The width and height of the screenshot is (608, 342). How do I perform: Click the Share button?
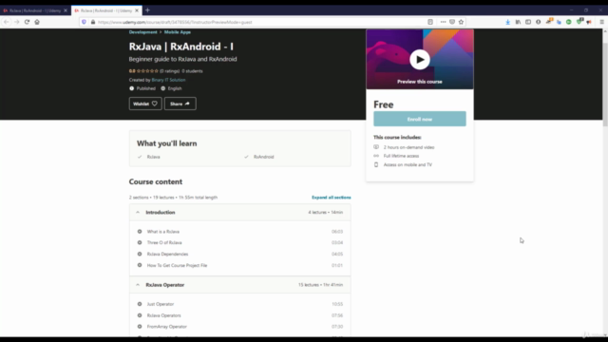pyautogui.click(x=180, y=104)
